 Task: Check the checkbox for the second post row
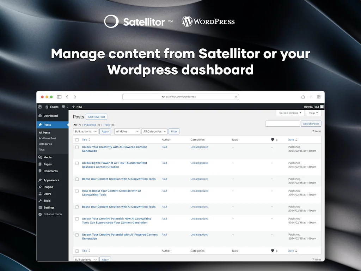pos(77,163)
